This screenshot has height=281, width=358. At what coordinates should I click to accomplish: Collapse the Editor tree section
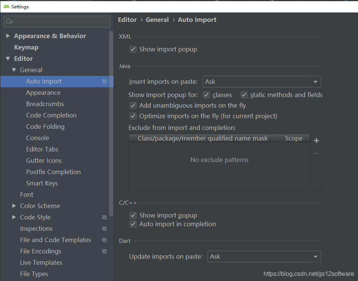pyautogui.click(x=8, y=59)
